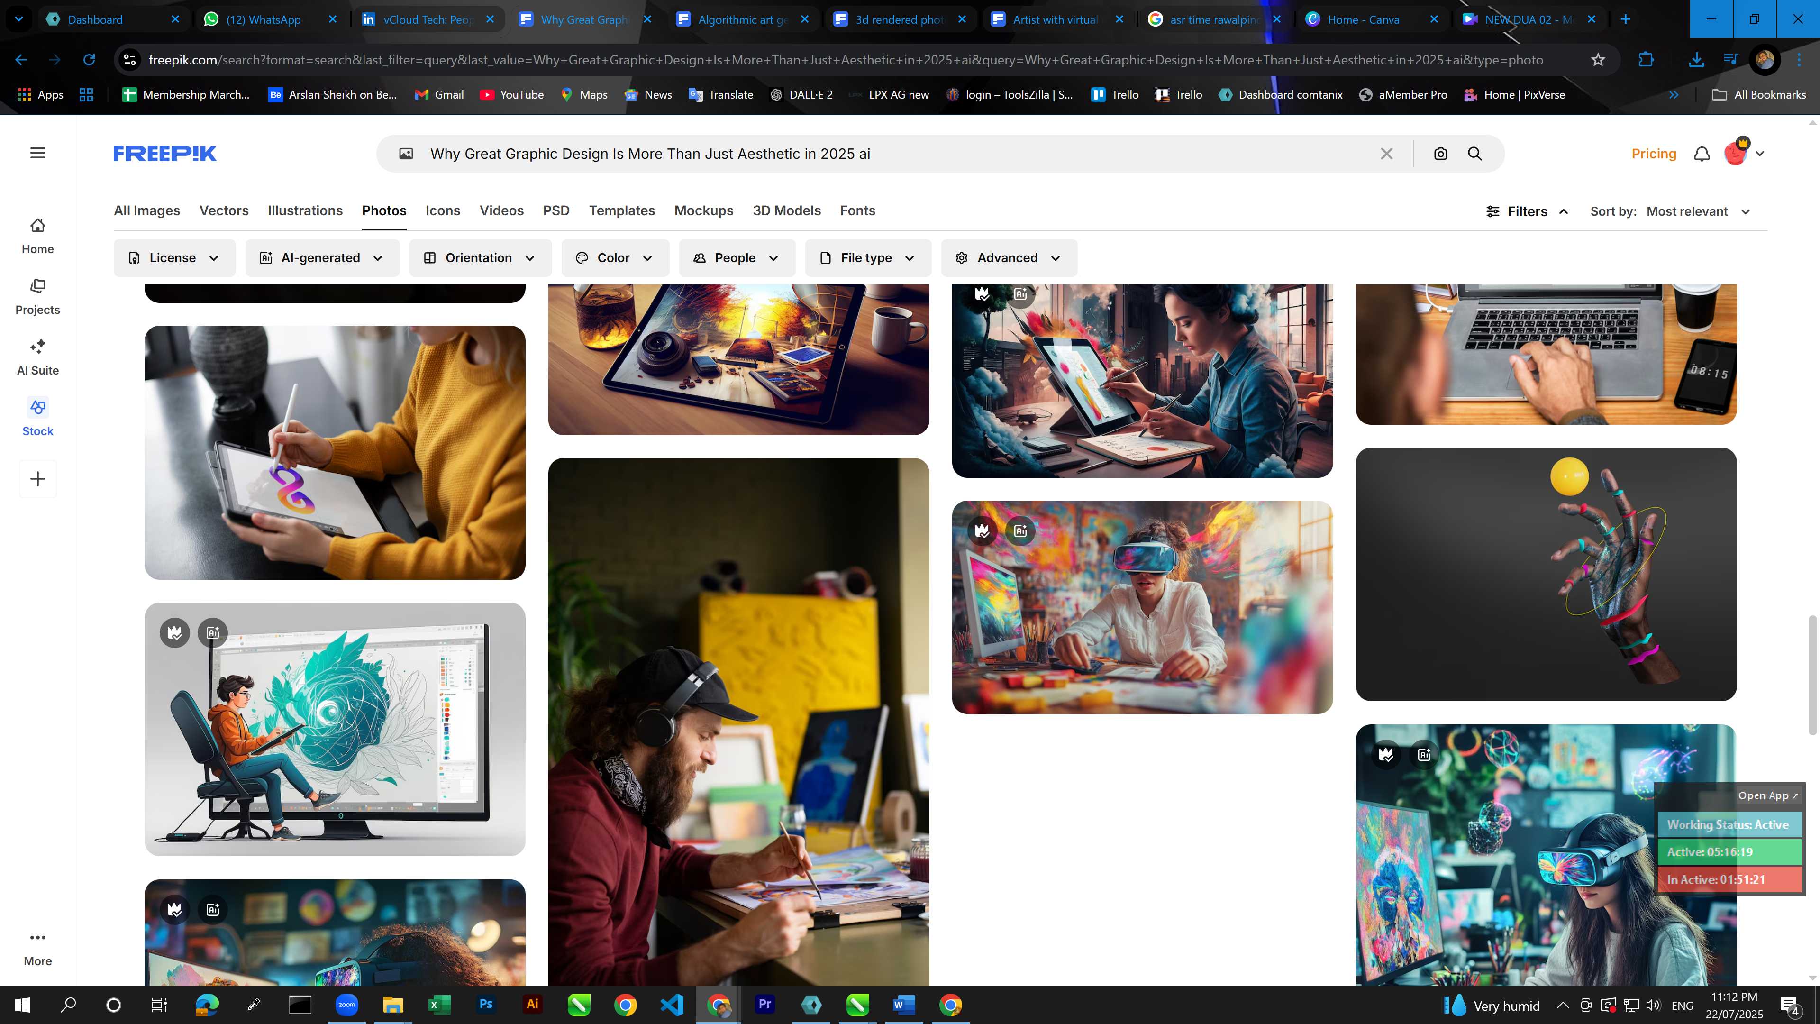
Task: Switch to All Images tab
Action: [147, 210]
